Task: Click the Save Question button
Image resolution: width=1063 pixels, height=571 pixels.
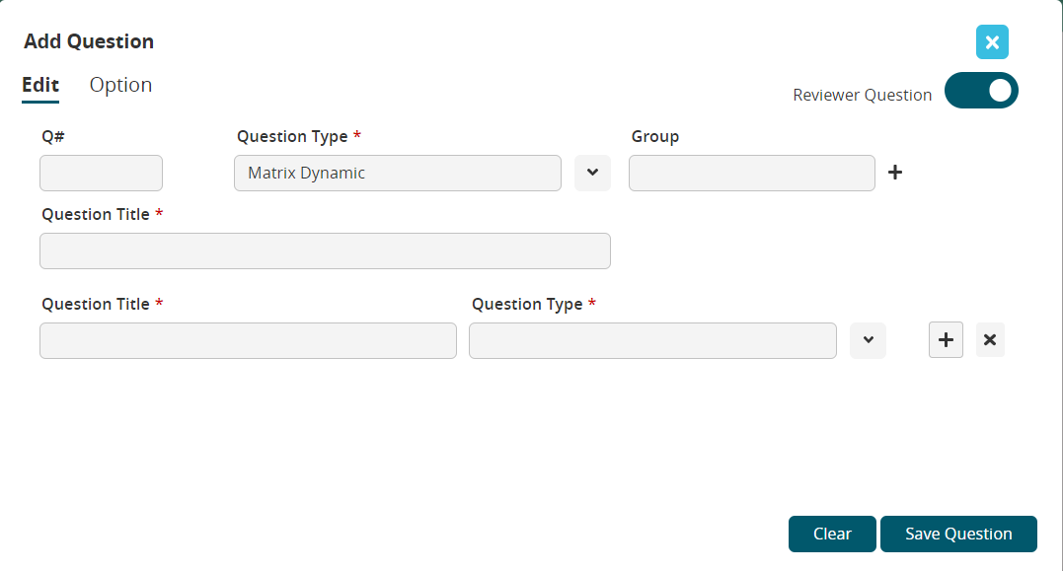Action: click(958, 534)
